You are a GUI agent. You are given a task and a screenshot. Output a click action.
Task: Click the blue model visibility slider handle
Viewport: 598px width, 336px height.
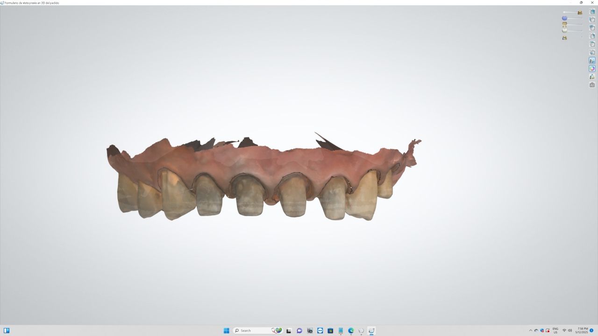click(564, 18)
